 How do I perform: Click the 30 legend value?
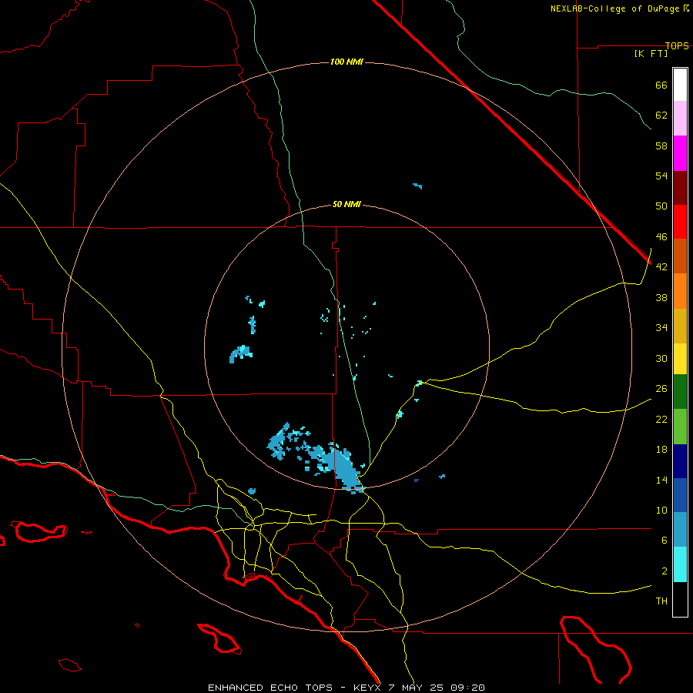[x=661, y=358]
